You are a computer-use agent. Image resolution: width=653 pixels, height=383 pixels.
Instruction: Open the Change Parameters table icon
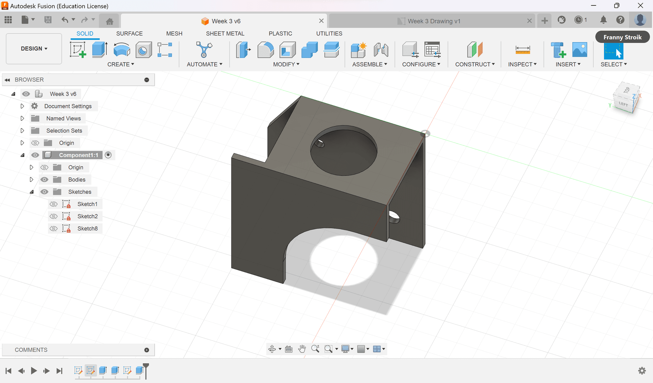[x=432, y=50]
